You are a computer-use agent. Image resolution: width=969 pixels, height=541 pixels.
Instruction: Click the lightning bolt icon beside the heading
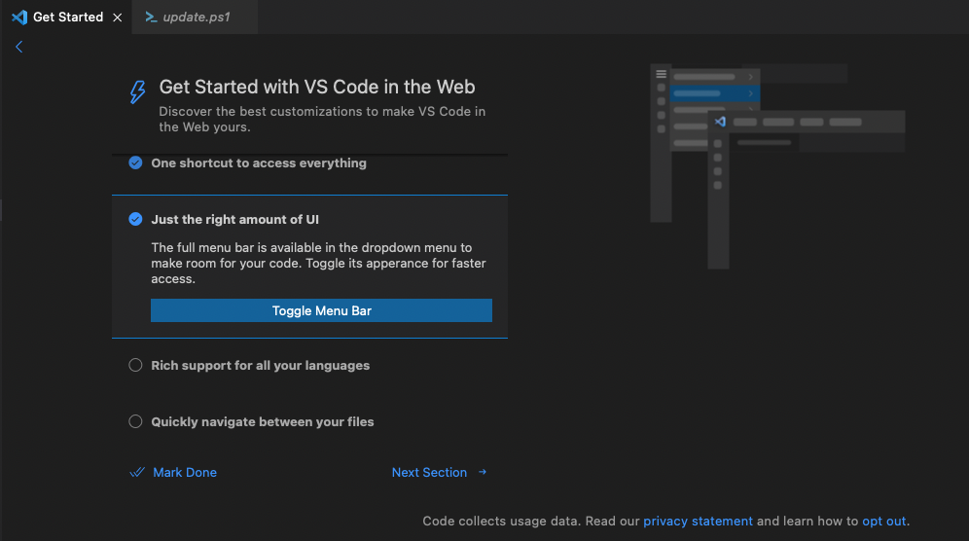point(137,92)
